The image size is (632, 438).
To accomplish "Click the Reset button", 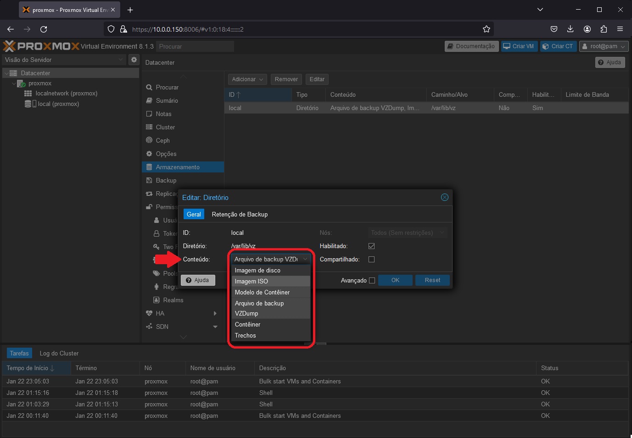I will coord(432,280).
